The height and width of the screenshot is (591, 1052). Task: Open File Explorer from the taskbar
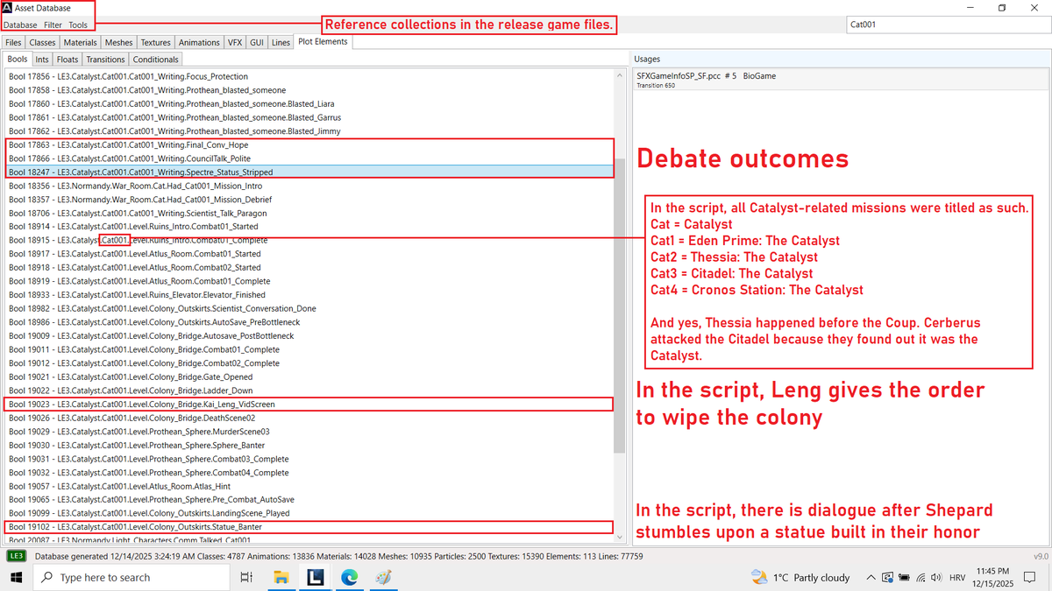coord(281,577)
